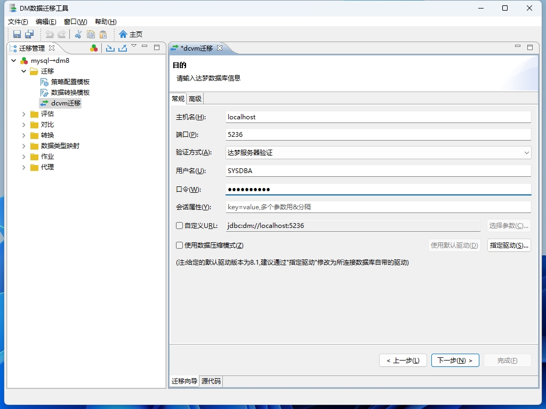The height and width of the screenshot is (409, 546).
Task: Open the 编辑 menu
Action: 46,21
